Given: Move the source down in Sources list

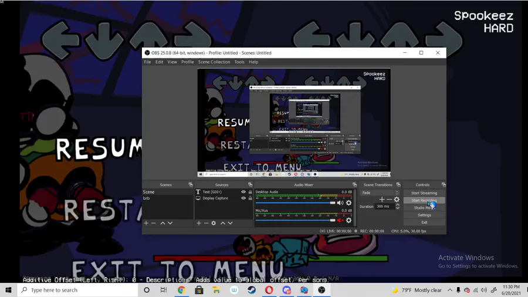Looking at the screenshot, I should (230, 223).
